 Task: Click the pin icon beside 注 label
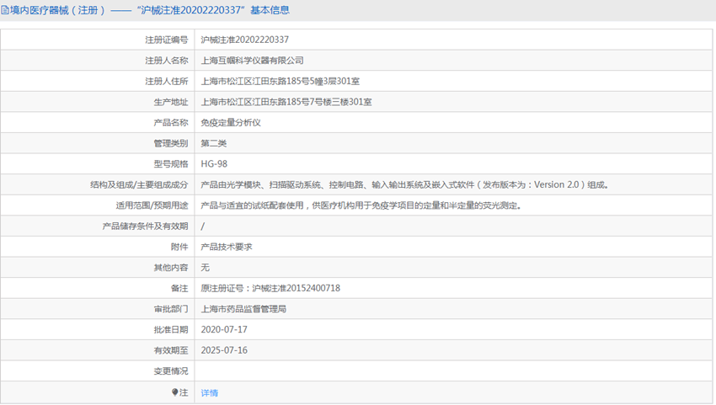(x=174, y=392)
